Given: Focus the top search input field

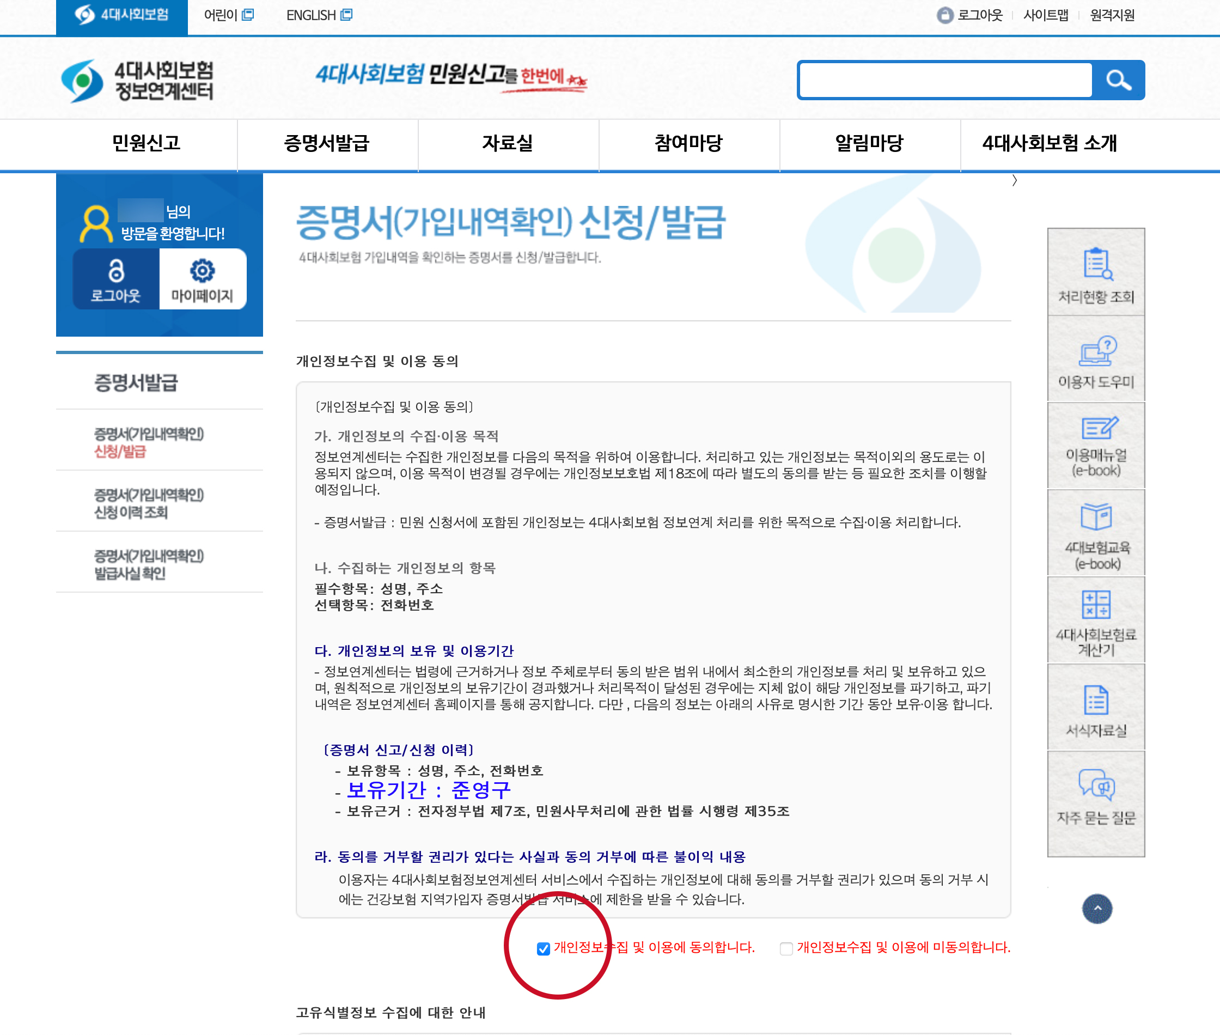Looking at the screenshot, I should point(945,80).
